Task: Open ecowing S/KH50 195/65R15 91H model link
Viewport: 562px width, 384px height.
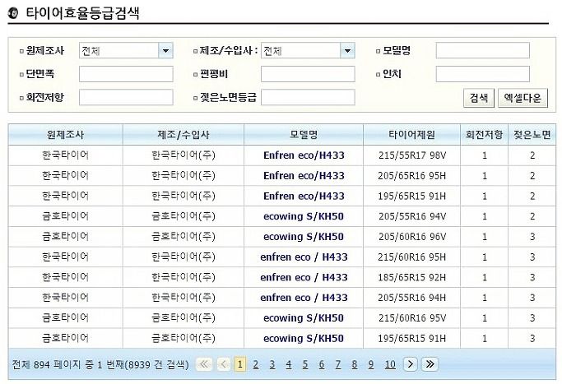Action: pos(304,339)
